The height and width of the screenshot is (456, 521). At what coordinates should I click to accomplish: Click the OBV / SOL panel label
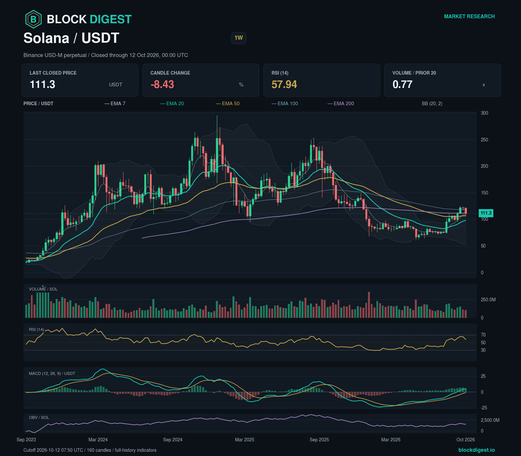tap(39, 418)
